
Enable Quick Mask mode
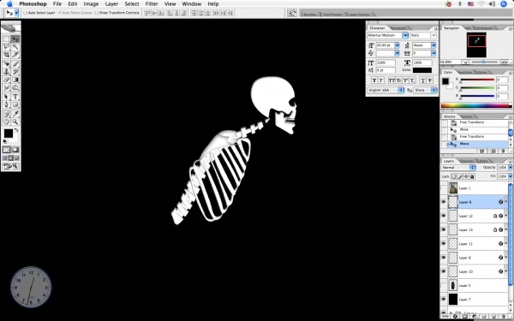[15, 150]
